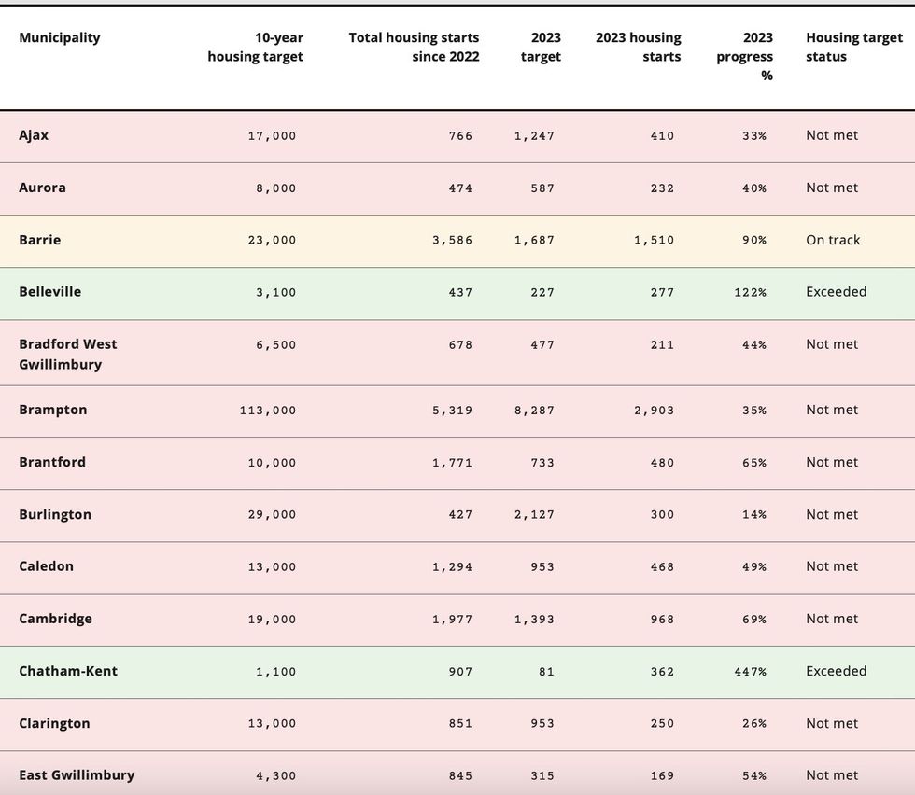915x795 pixels.
Task: Click Clarington's 26% progress value
Action: pos(754,724)
